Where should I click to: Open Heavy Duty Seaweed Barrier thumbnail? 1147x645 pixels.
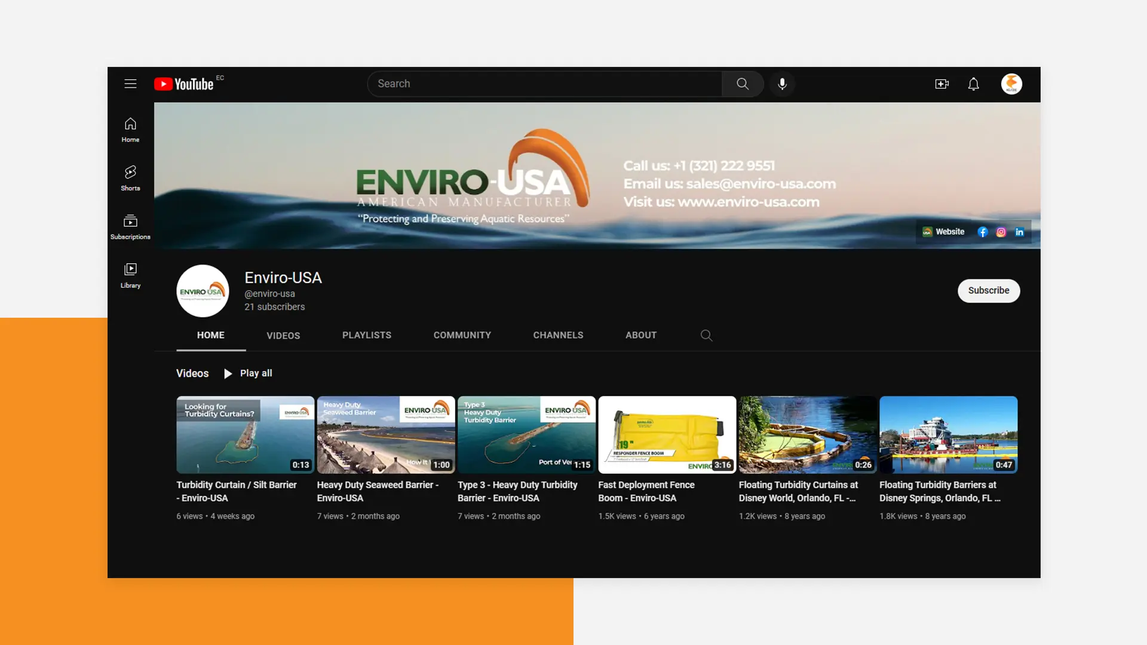click(386, 435)
